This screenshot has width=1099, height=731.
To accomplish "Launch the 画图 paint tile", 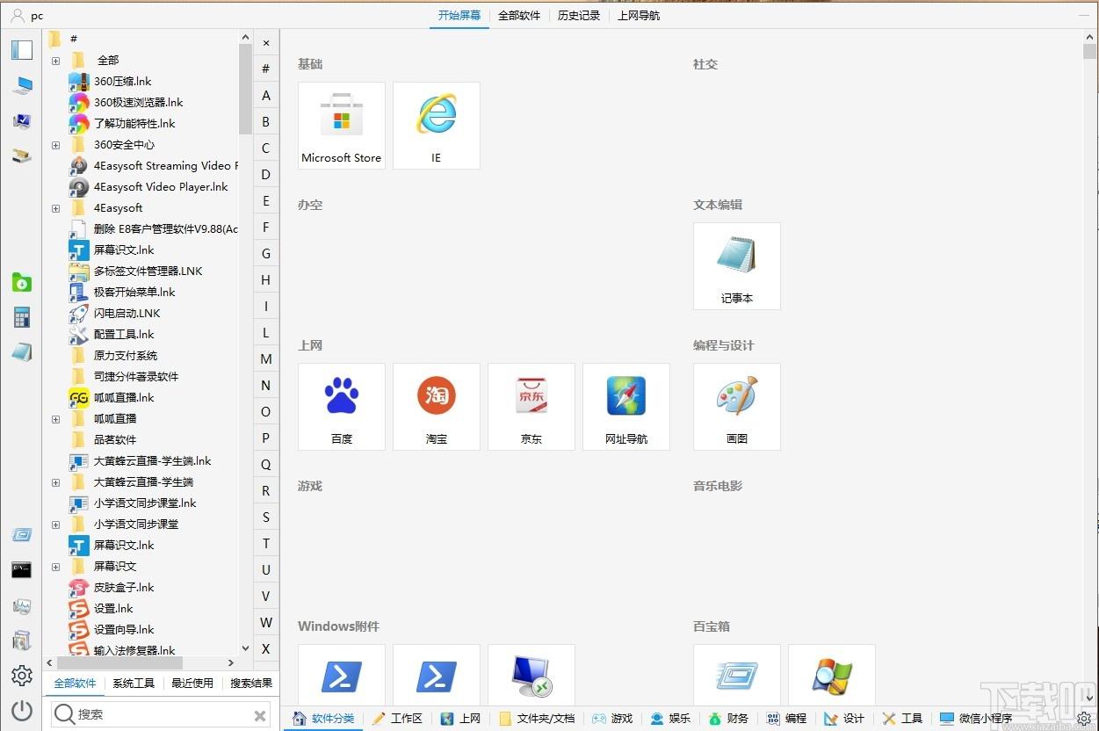I will point(737,407).
